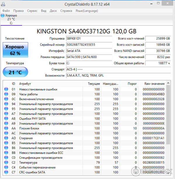Click status orb of row C7 CRC-ошибки SATA
This screenshot has height=179, width=175.
click(x=6, y=172)
